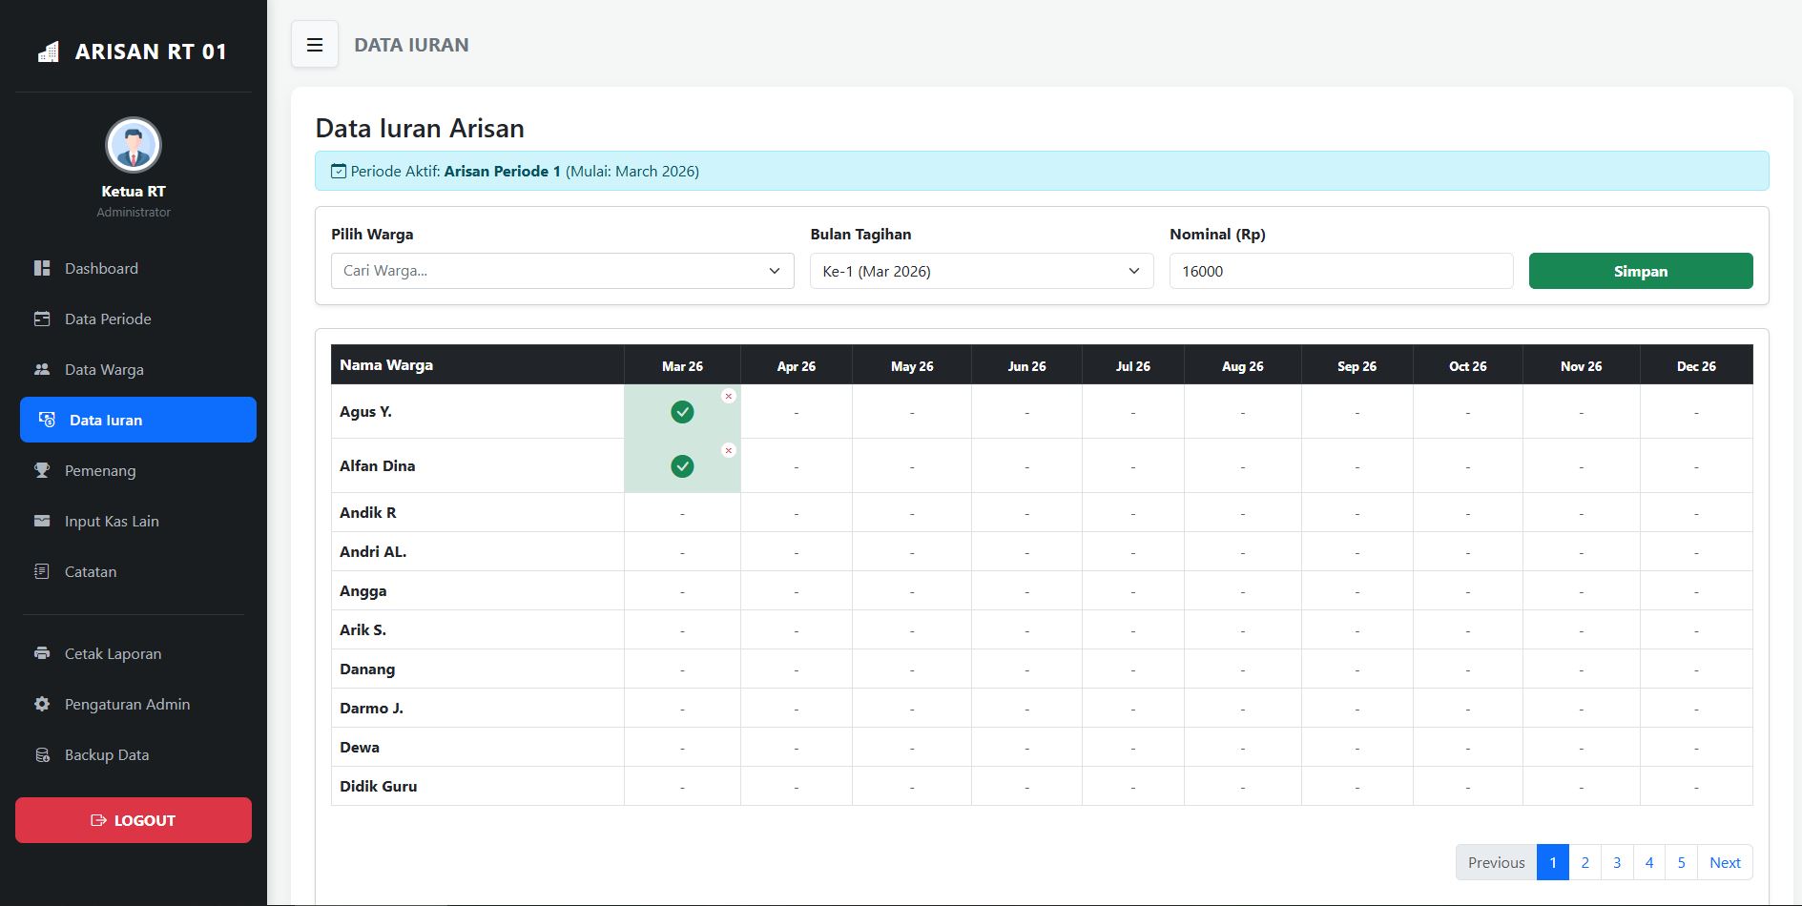Go to Catatan menu item
Screen dimensions: 1802x906
(x=91, y=572)
